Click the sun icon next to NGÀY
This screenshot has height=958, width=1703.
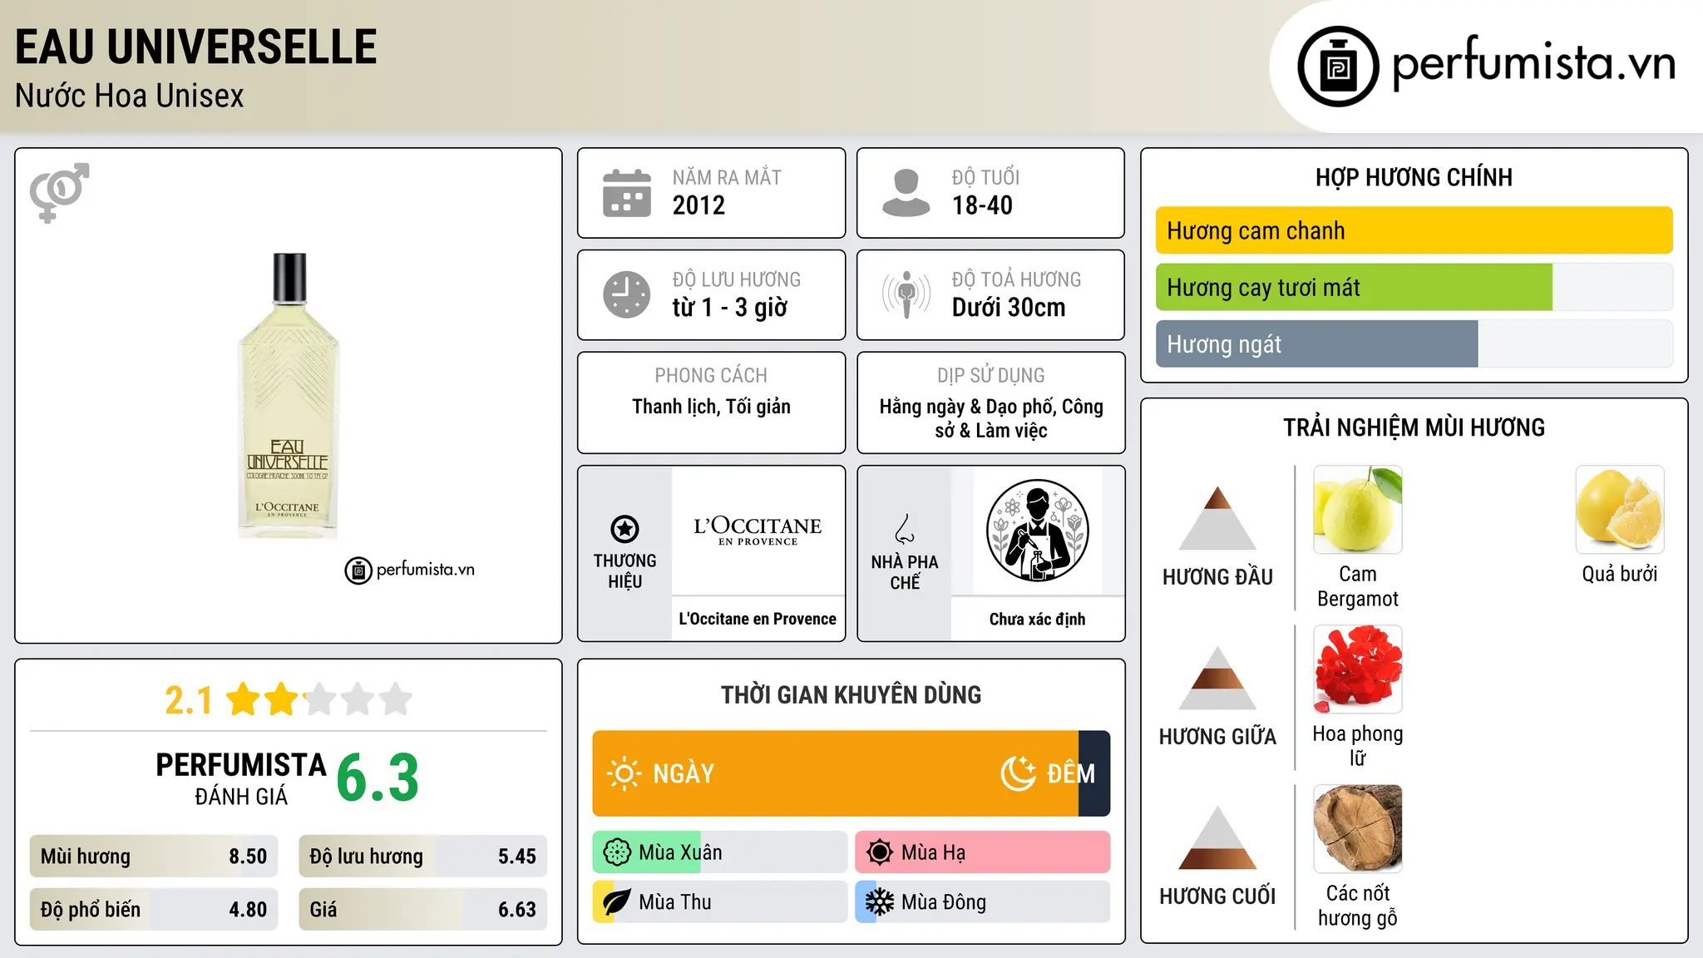[x=624, y=773]
